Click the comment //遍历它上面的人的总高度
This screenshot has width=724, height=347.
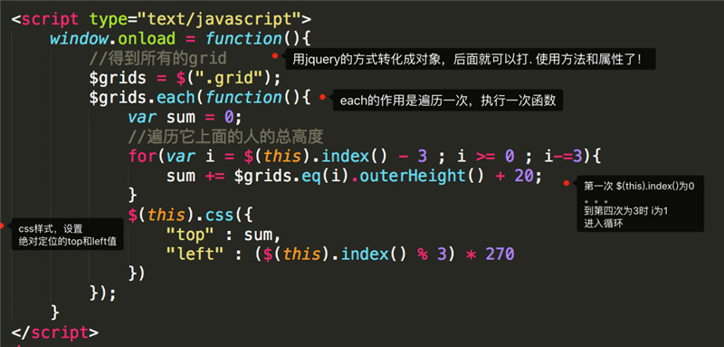point(225,137)
